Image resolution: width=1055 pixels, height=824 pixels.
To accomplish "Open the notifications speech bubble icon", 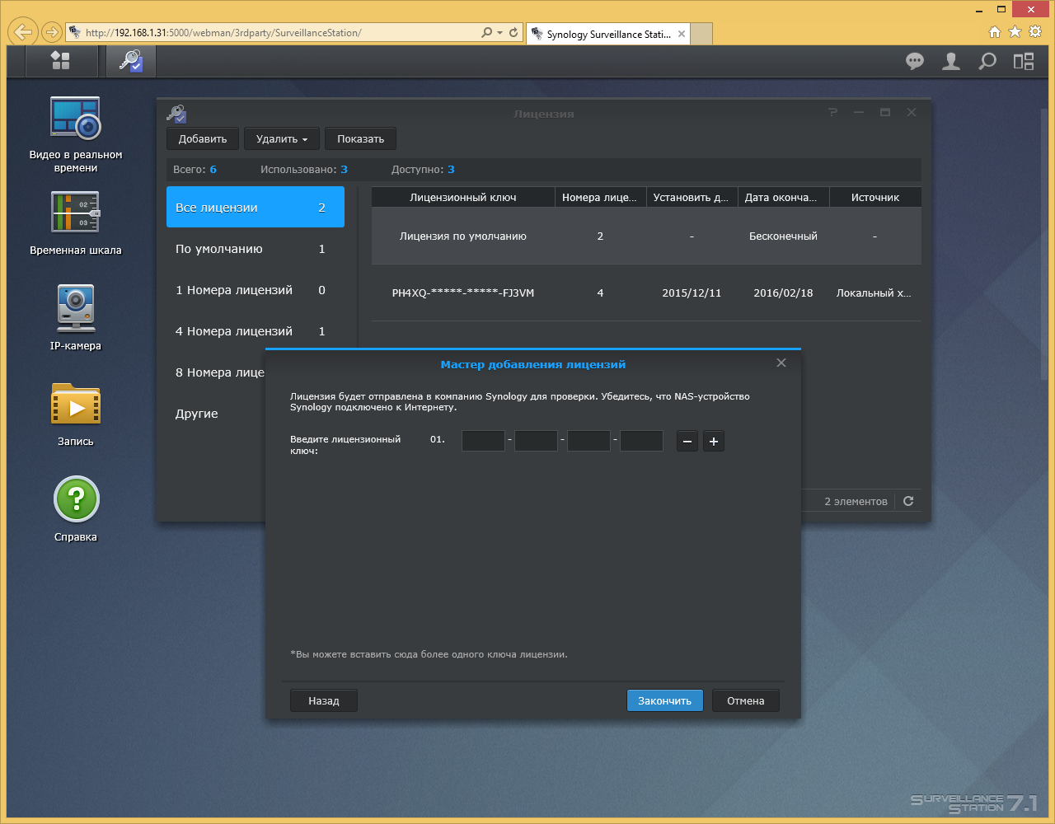I will 915,61.
